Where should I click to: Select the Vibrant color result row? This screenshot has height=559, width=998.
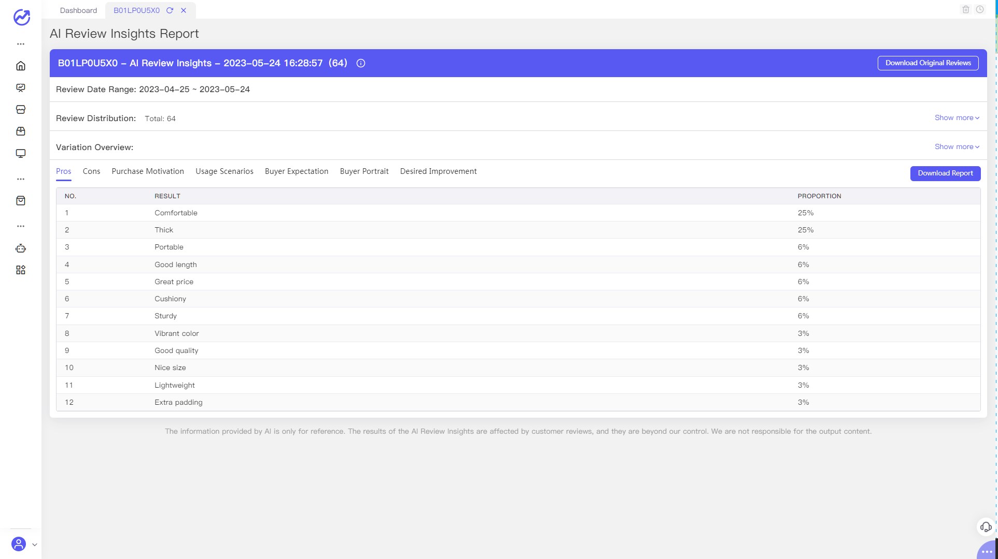(518, 333)
